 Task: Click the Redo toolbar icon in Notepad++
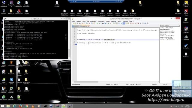pyautogui.click(x=100, y=23)
